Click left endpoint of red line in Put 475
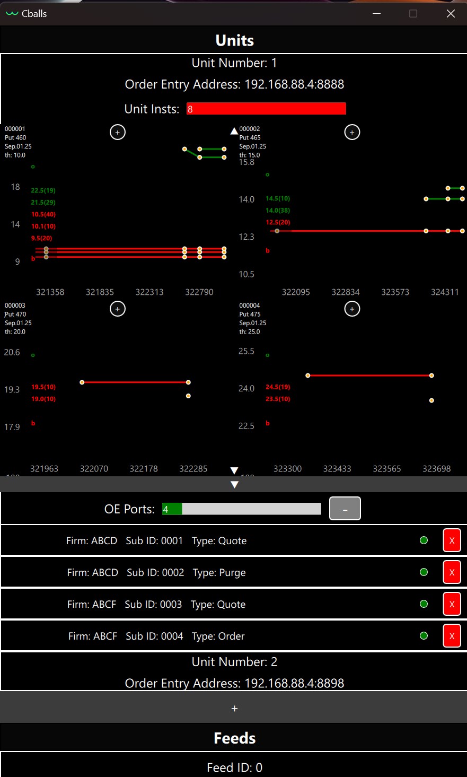The image size is (467, 777). click(307, 376)
